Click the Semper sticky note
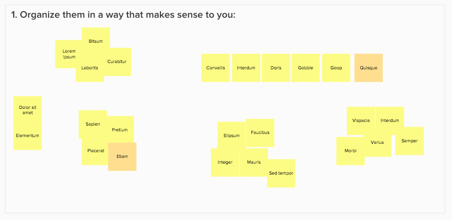The image size is (452, 220). point(410,141)
